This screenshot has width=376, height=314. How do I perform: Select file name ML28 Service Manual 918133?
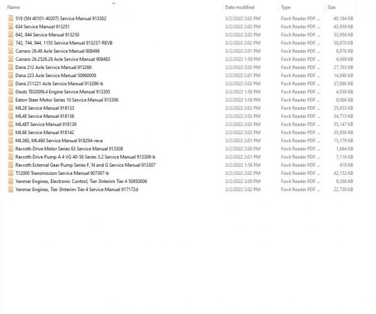(45, 108)
